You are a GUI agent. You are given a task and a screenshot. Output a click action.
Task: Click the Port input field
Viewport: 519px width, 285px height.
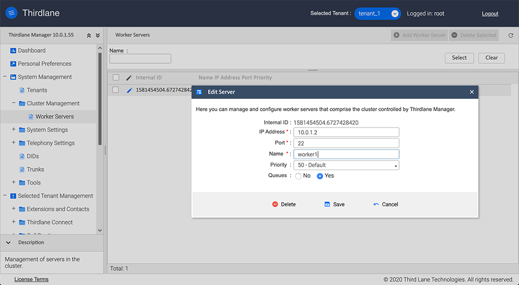346,143
